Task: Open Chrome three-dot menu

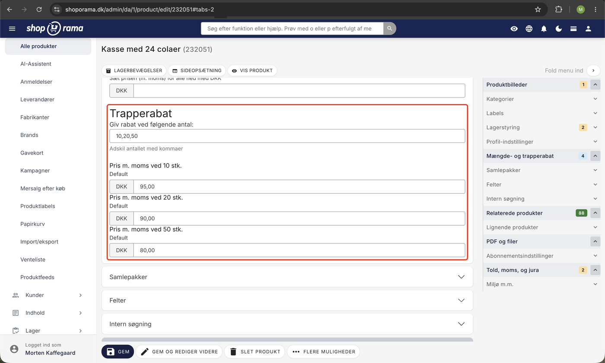Action: click(595, 9)
